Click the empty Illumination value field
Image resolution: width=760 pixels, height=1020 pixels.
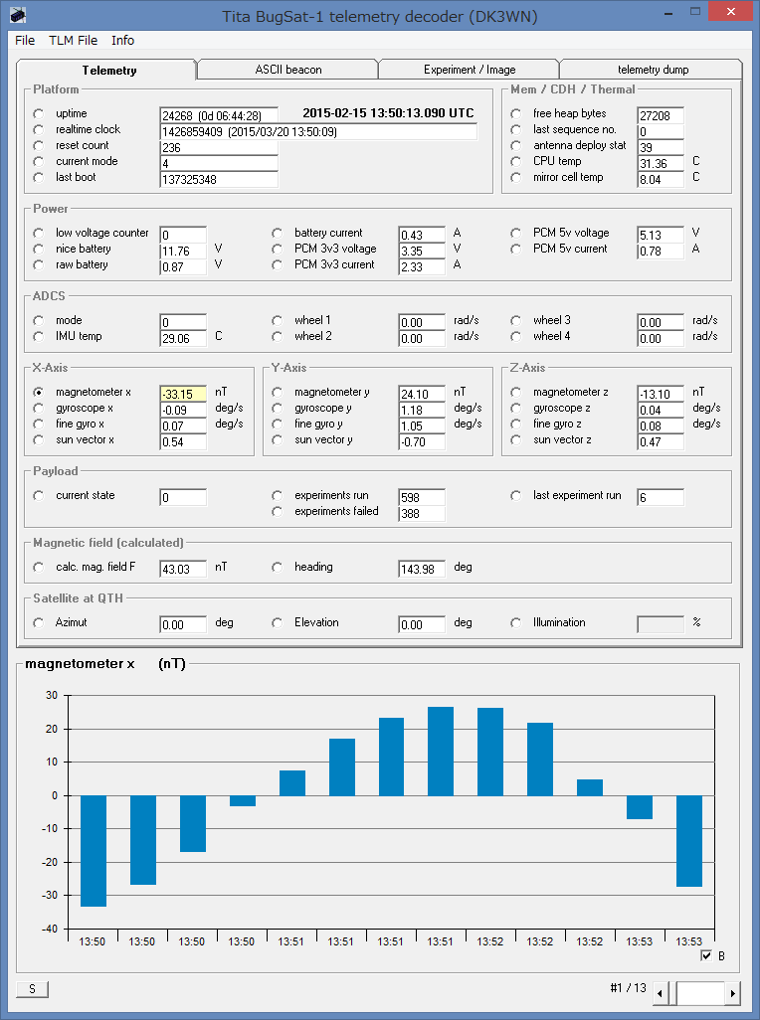(661, 624)
